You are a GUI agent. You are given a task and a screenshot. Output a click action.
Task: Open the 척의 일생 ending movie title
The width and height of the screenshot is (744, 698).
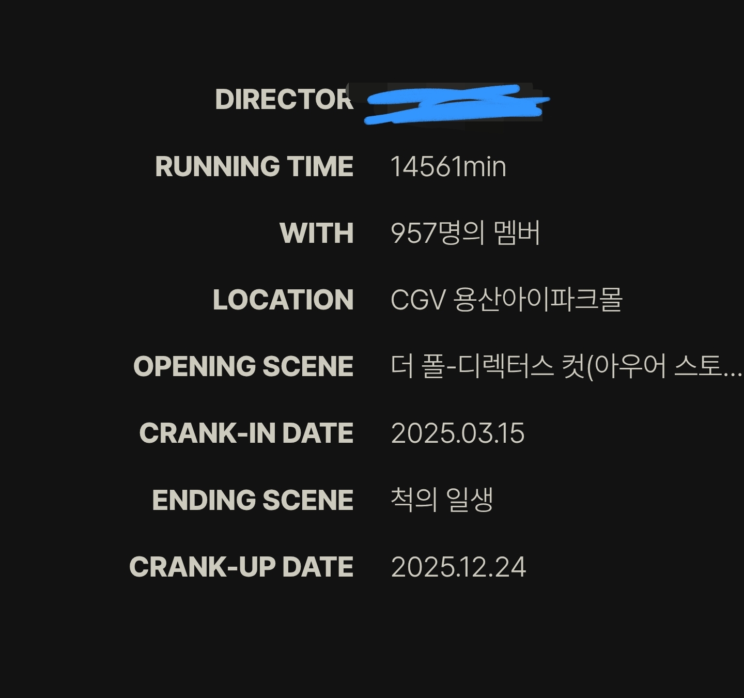(442, 500)
